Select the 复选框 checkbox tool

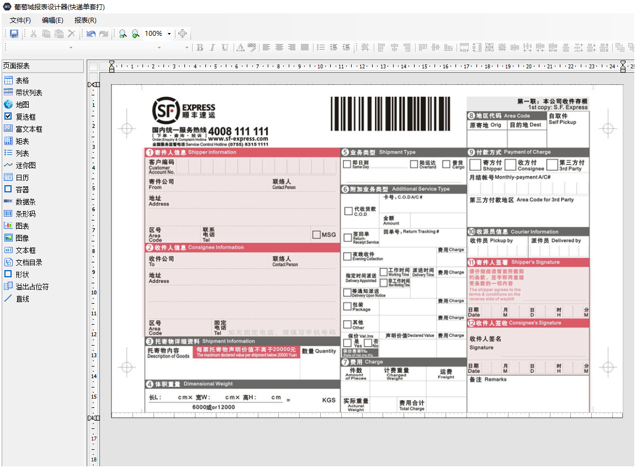pyautogui.click(x=20, y=117)
